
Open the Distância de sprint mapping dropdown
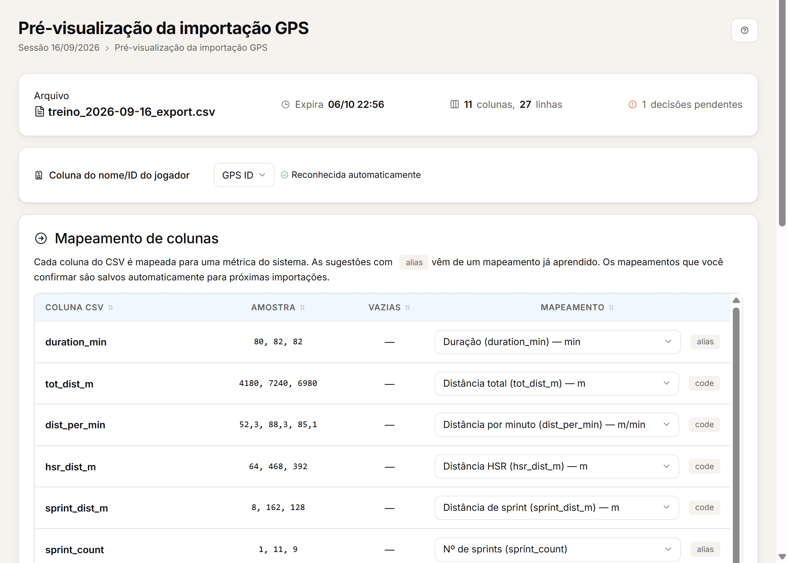click(x=557, y=507)
